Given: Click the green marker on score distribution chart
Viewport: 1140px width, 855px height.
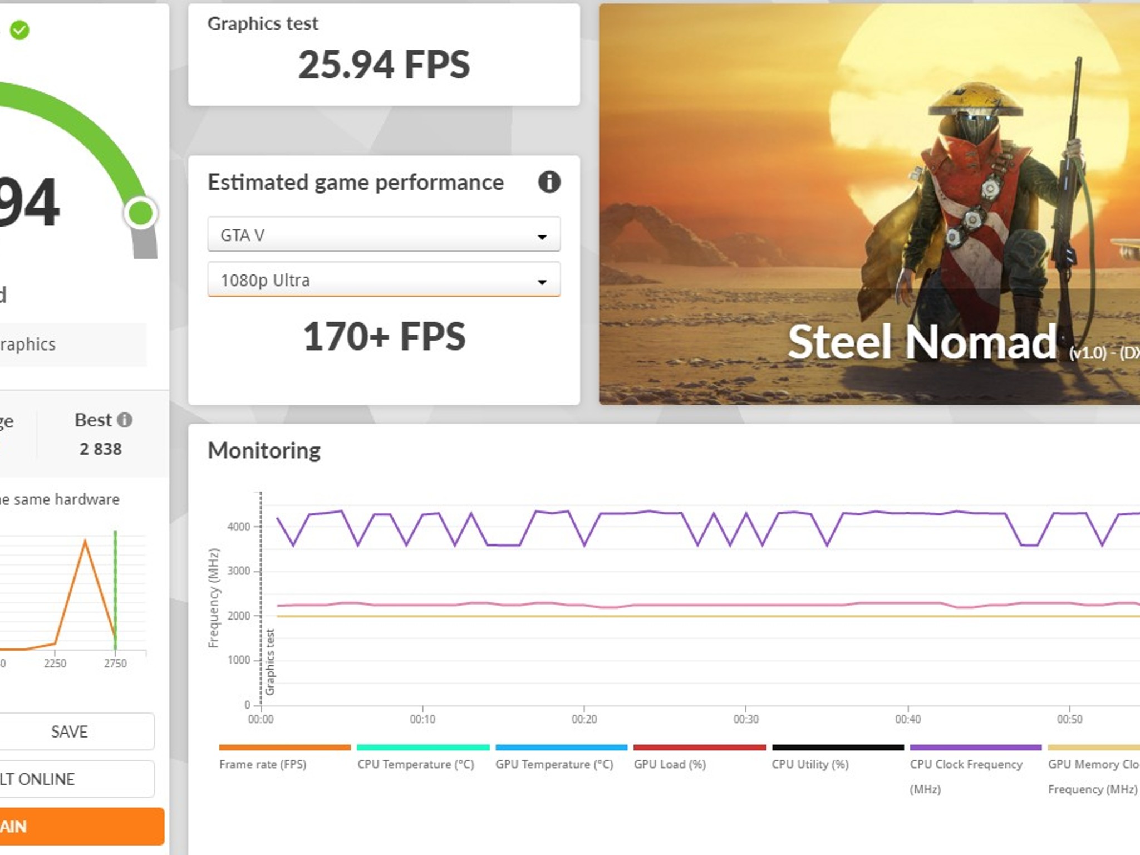Looking at the screenshot, I should [x=115, y=591].
